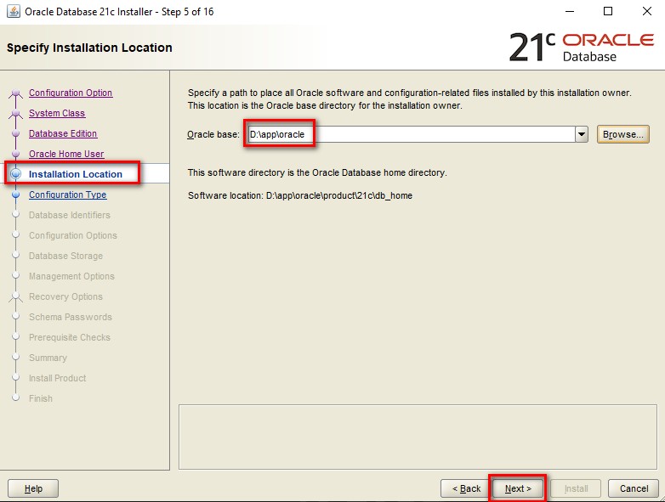Click the Oracle 21c Database logo

coord(582,47)
